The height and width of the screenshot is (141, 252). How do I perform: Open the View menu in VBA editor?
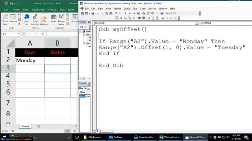point(100,9)
